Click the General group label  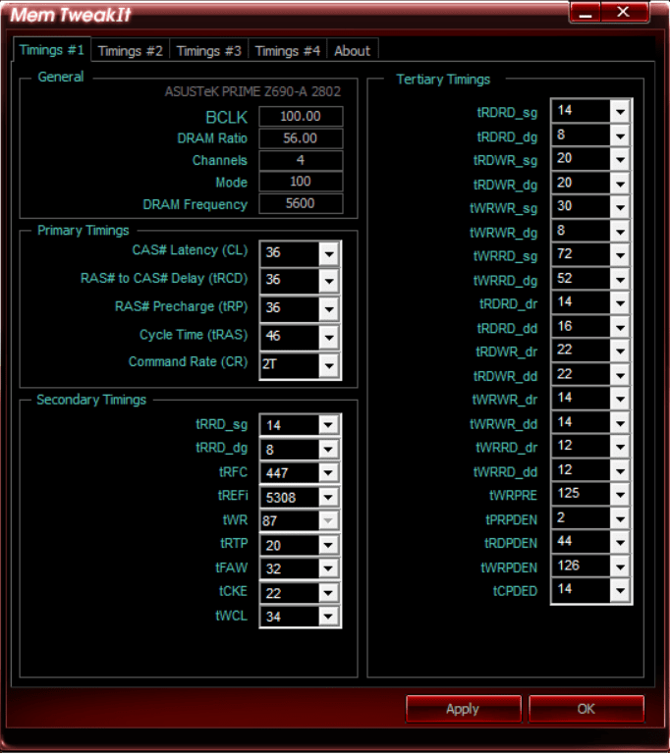click(x=61, y=78)
